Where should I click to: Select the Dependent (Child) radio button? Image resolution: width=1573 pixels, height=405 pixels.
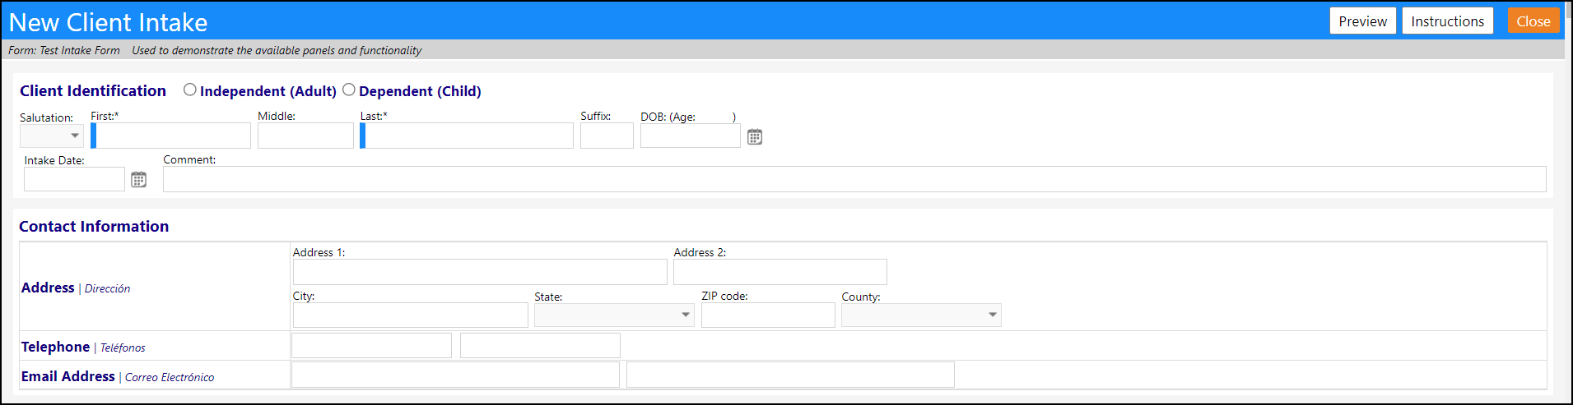point(349,90)
